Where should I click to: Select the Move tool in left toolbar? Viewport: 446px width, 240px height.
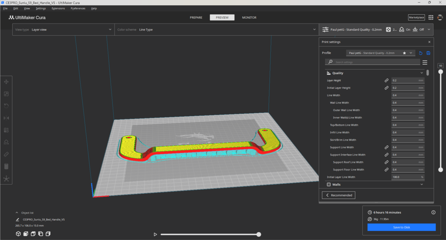click(6, 82)
